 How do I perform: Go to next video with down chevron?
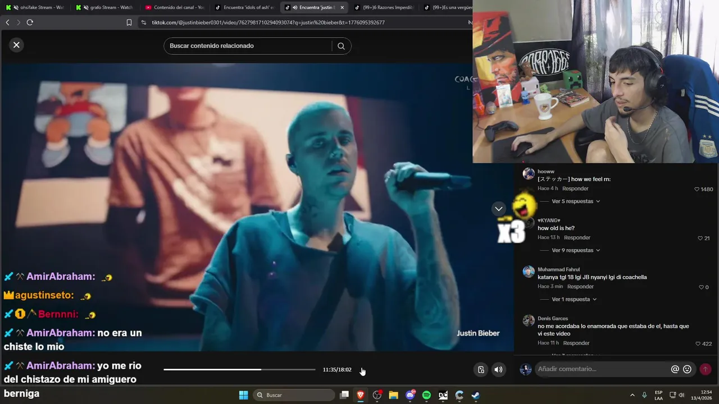(498, 209)
